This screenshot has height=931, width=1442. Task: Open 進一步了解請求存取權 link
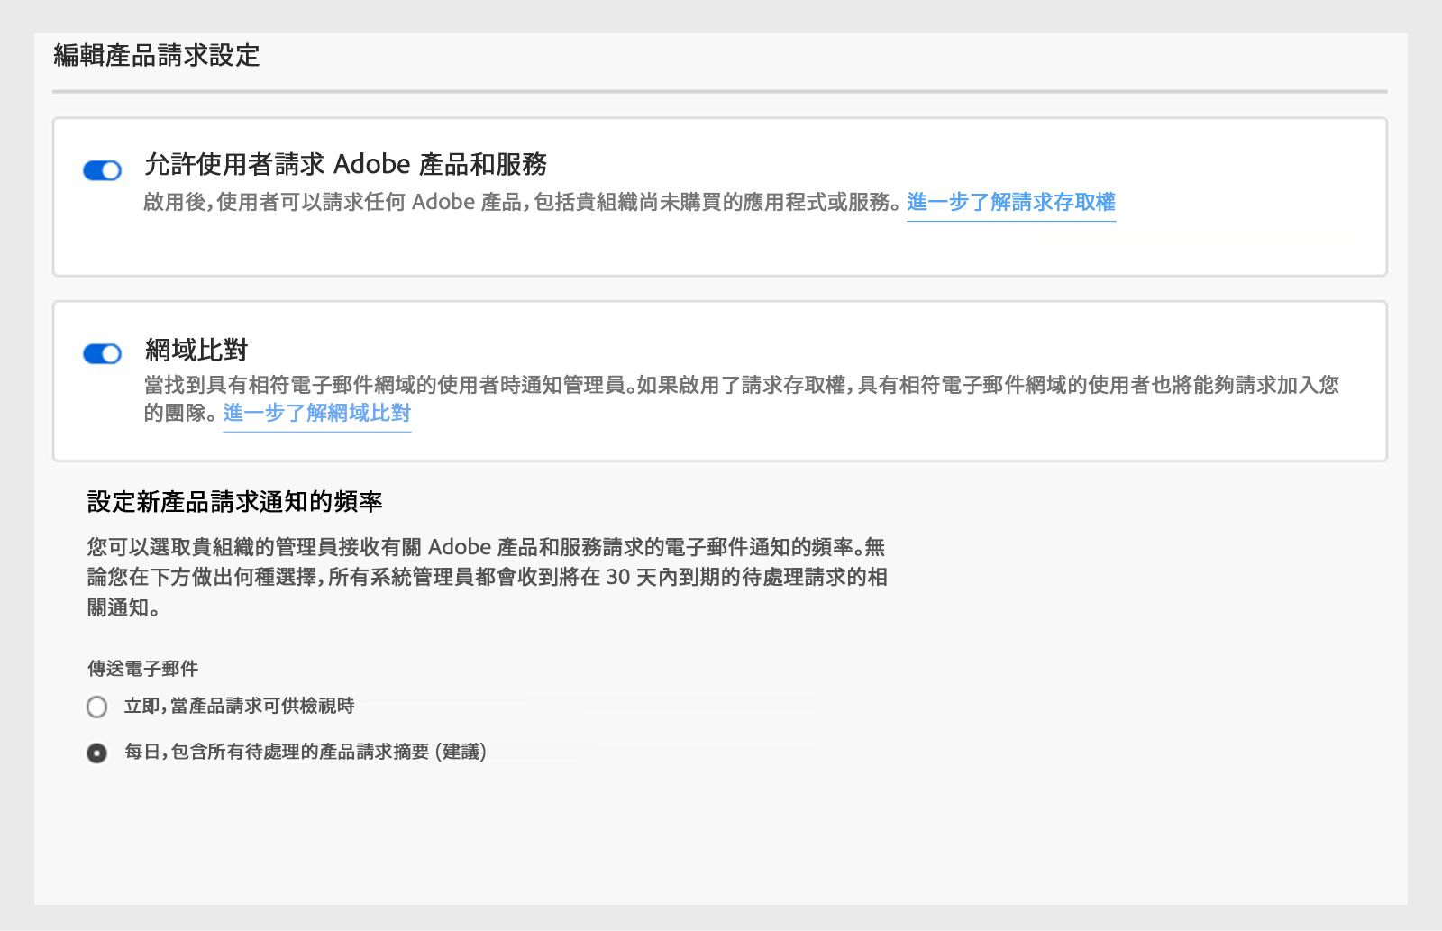[1011, 202]
